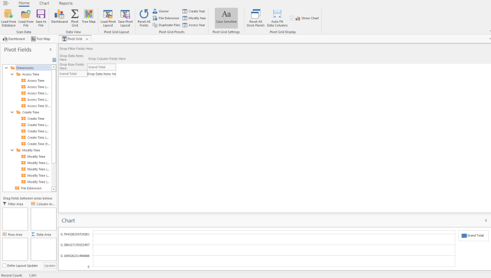Click the Update button

[x=50, y=266]
